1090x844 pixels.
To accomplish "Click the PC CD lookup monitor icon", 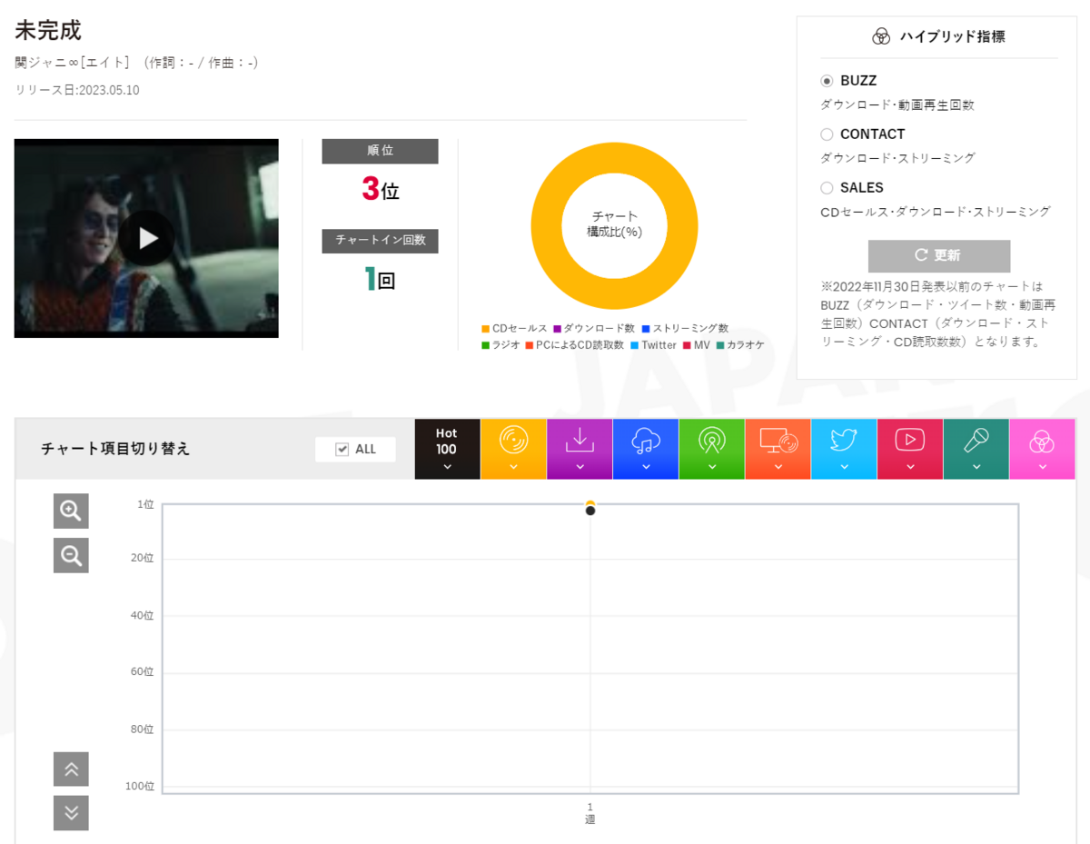I will tap(778, 441).
